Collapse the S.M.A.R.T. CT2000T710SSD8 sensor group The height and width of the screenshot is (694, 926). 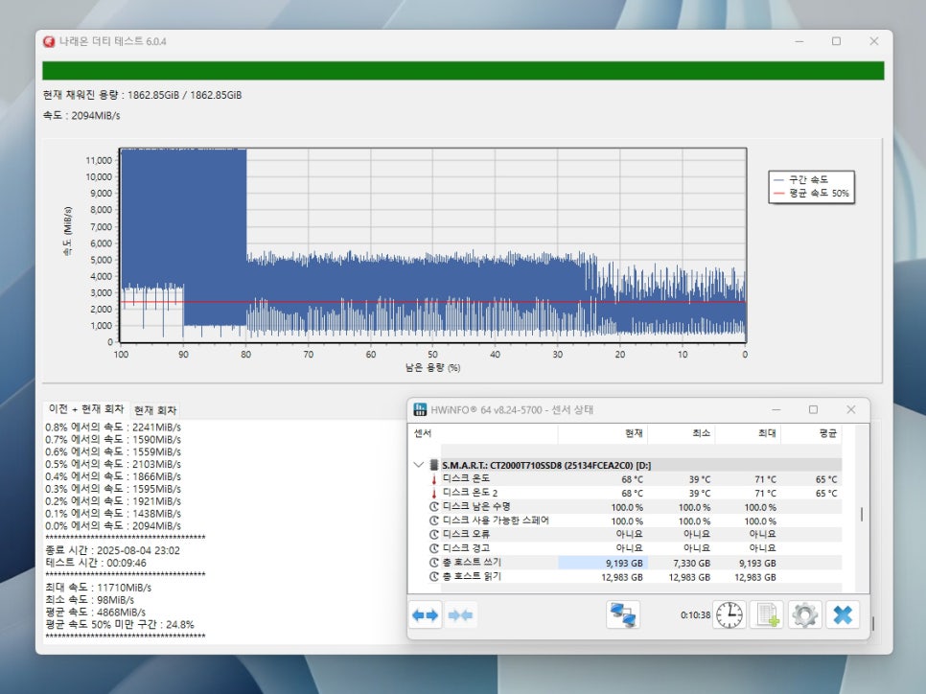[x=419, y=465]
